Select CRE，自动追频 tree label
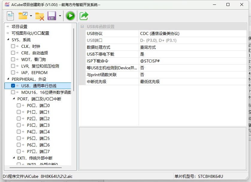Image resolution: width=251 pixels, height=182 pixels. click(x=34, y=53)
